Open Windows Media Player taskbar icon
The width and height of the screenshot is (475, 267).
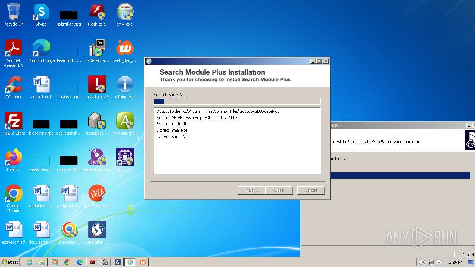point(55,262)
